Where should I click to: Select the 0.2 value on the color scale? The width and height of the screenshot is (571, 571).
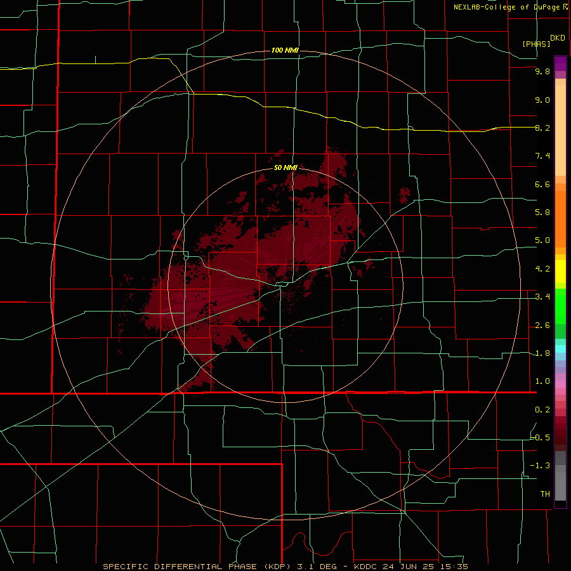tap(542, 410)
